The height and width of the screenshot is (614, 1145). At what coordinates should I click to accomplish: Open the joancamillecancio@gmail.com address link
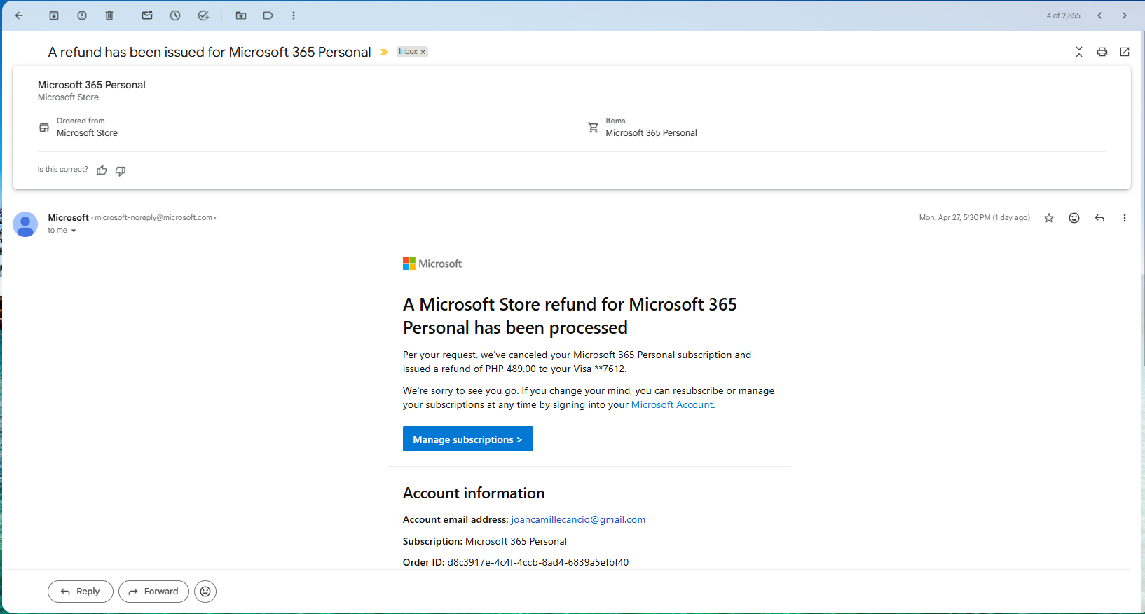click(578, 519)
